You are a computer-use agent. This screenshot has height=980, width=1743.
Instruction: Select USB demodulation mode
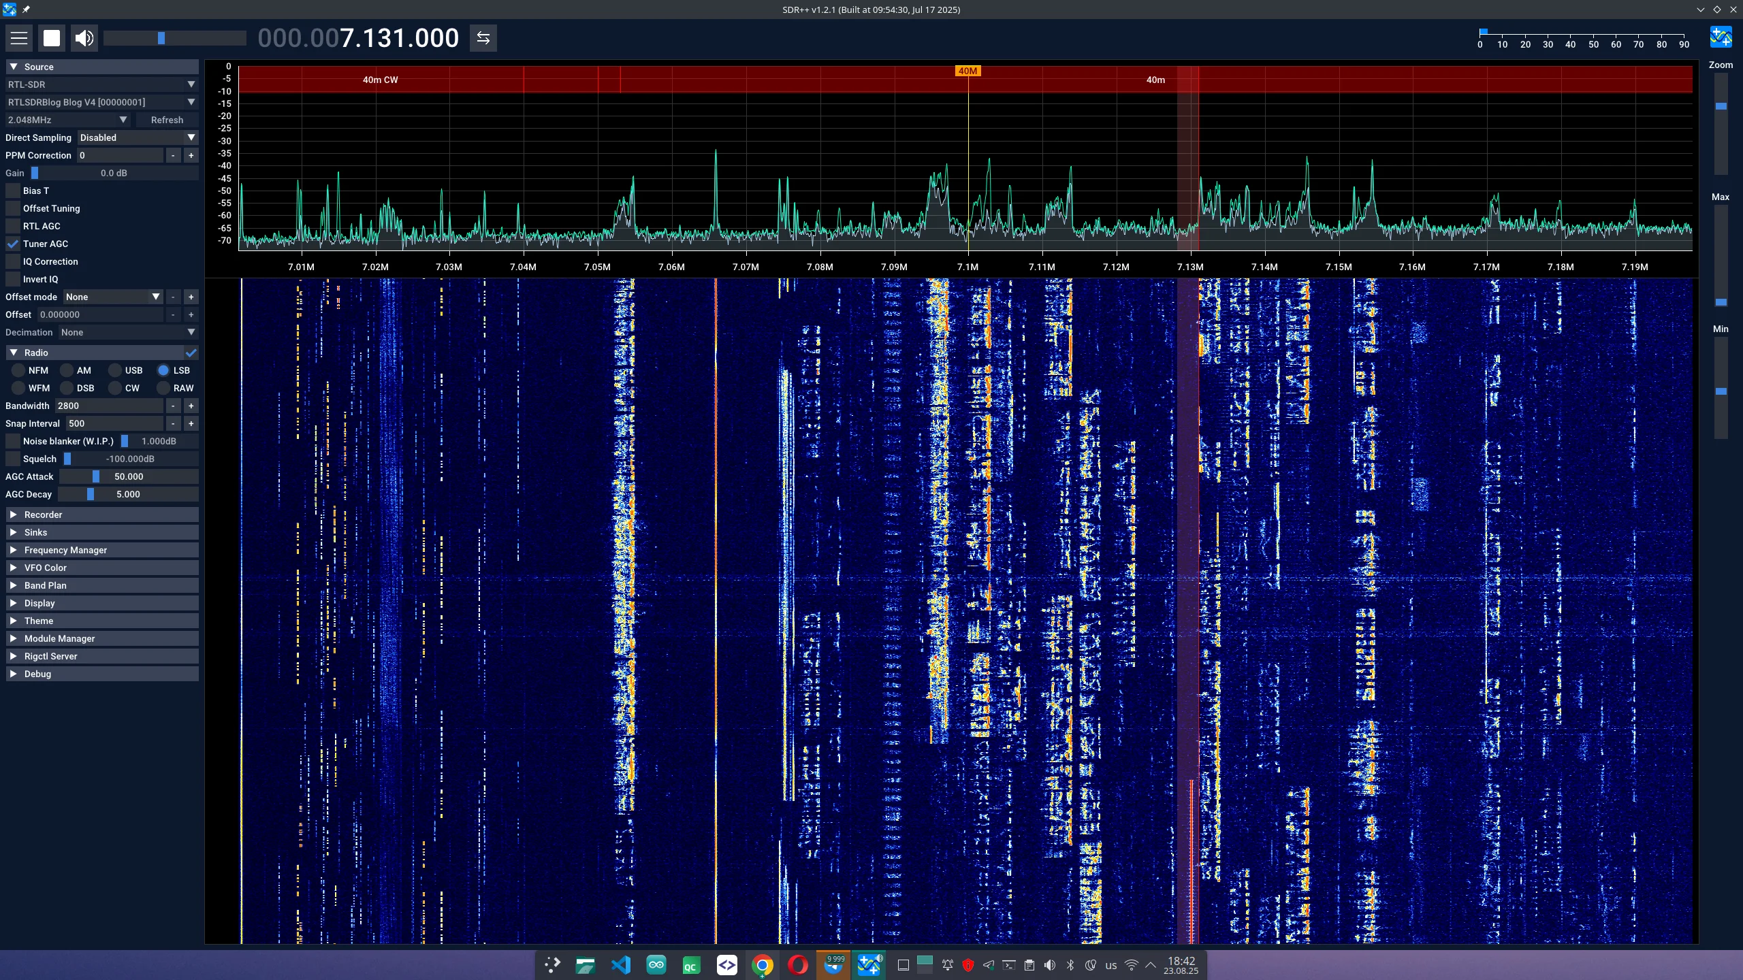pos(115,370)
